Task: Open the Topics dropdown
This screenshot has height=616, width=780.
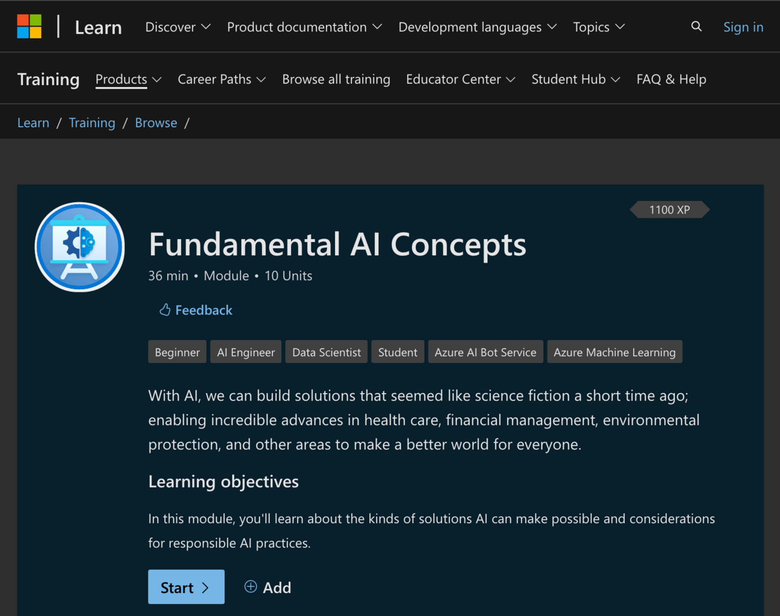Action: tap(599, 27)
